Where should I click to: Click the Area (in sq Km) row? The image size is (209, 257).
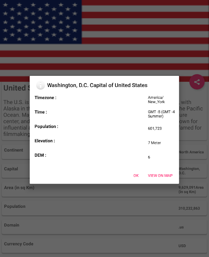click(x=104, y=190)
